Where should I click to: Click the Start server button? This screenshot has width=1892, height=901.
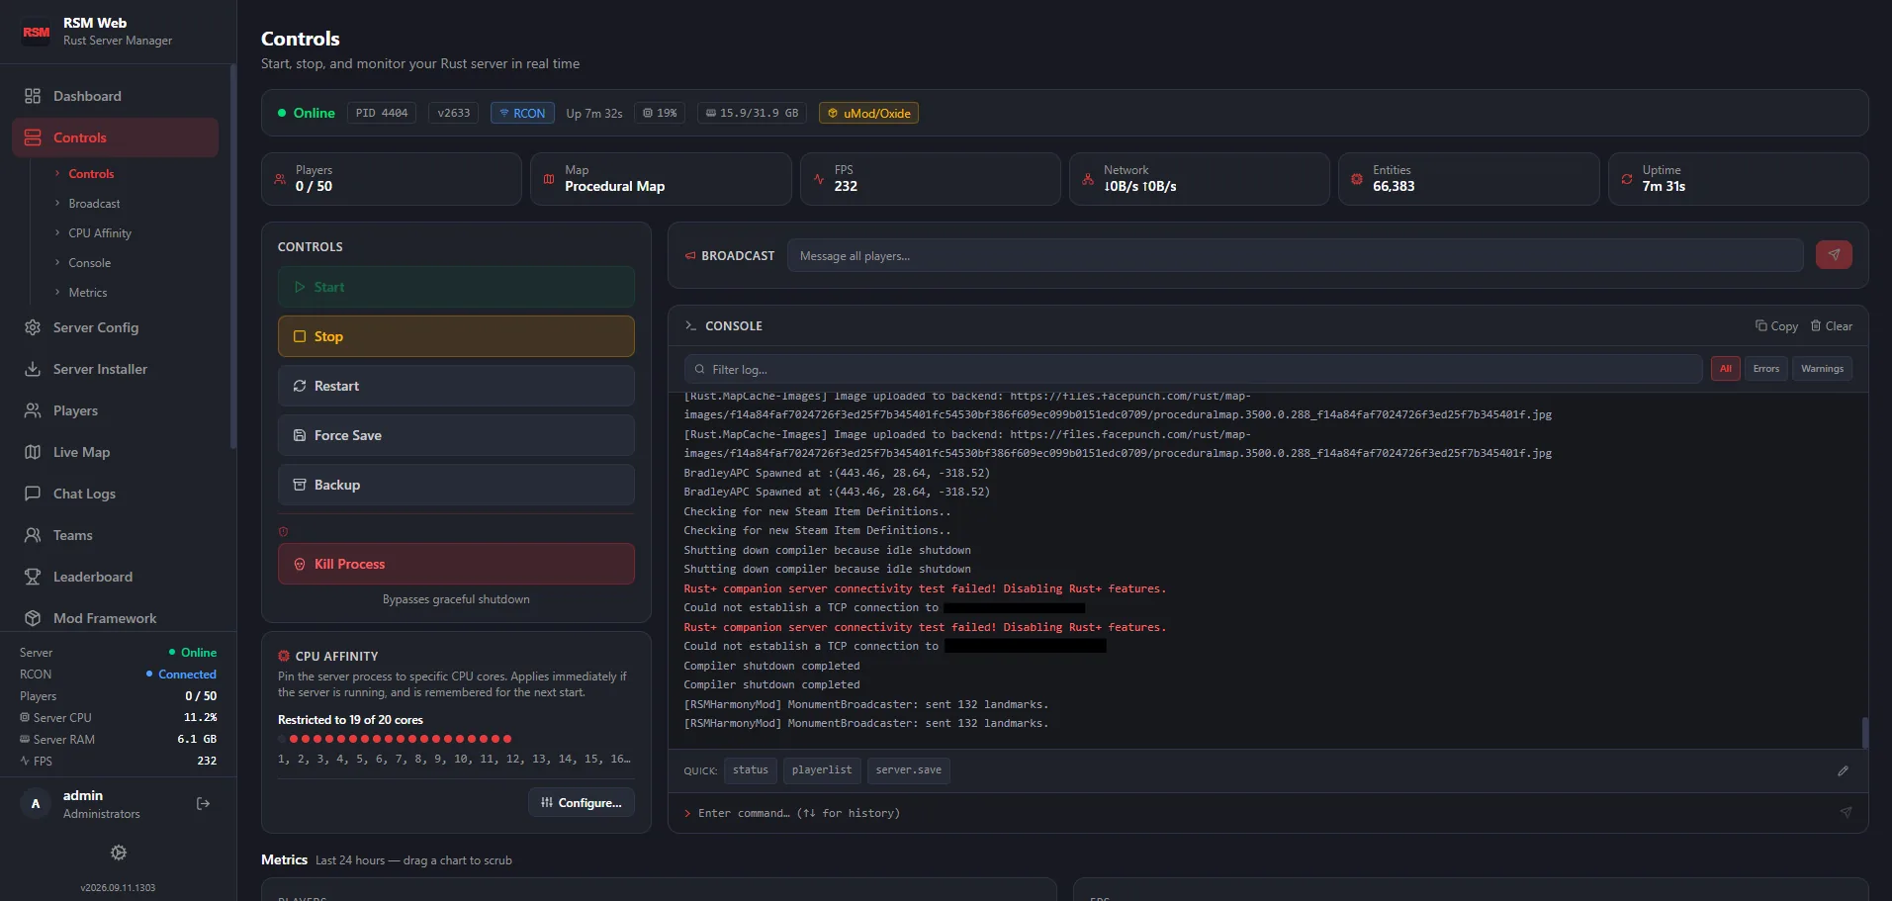(456, 287)
